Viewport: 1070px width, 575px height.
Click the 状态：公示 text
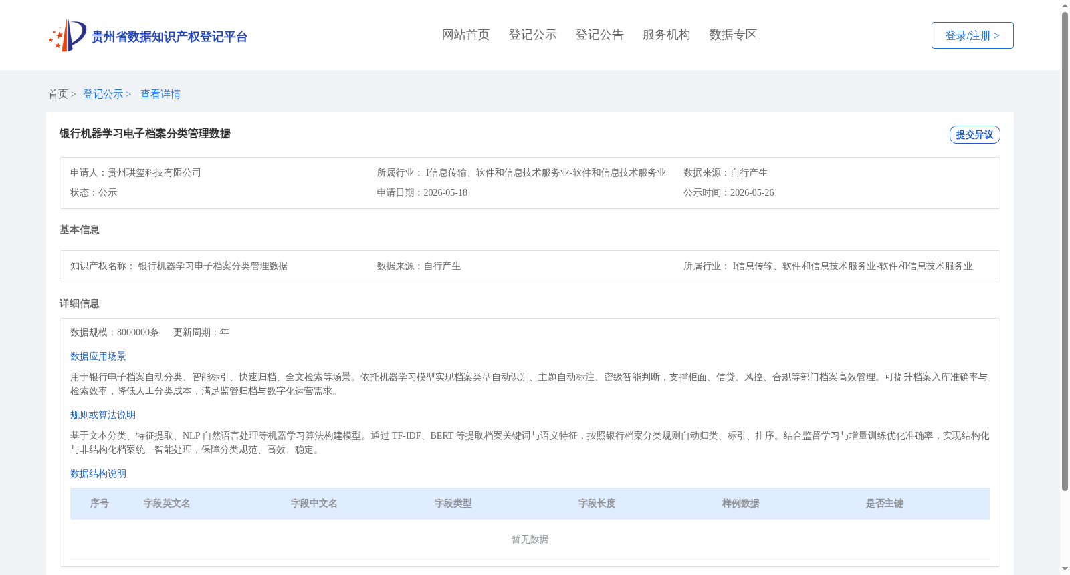(x=94, y=193)
